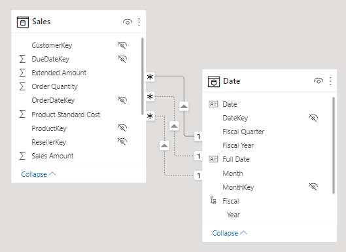Collapse the Sales table card
This screenshot has height=252, width=346.
click(x=39, y=174)
